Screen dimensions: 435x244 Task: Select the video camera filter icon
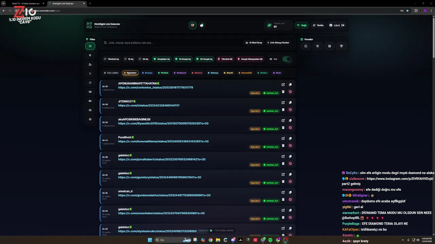point(90,101)
